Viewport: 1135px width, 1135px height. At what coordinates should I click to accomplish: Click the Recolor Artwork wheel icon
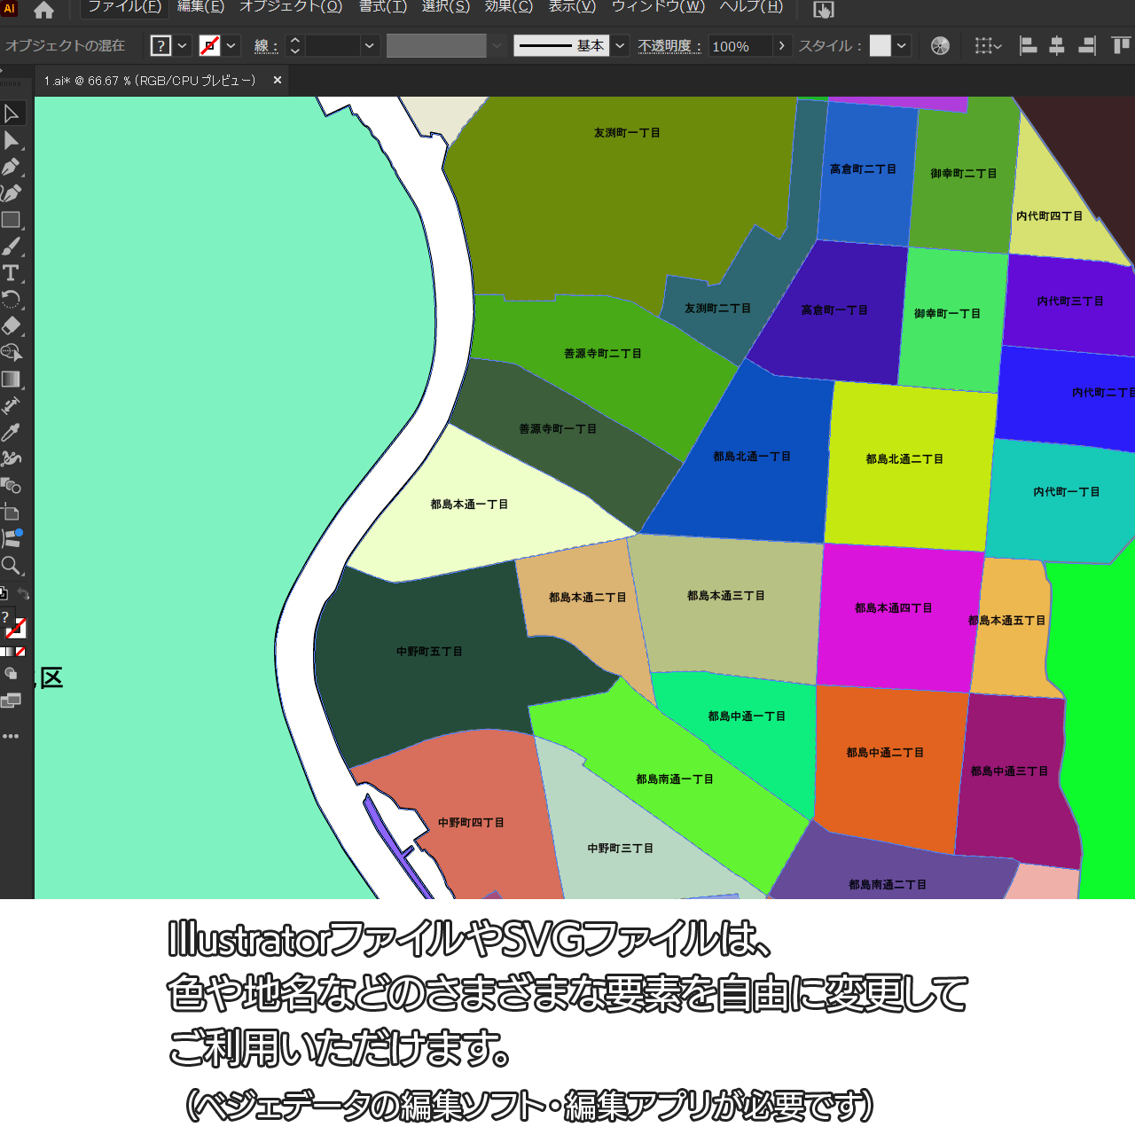[940, 46]
